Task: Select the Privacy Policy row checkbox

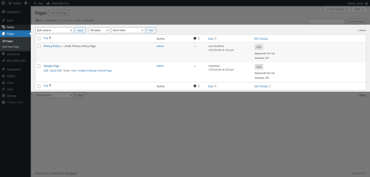Action: point(39,46)
